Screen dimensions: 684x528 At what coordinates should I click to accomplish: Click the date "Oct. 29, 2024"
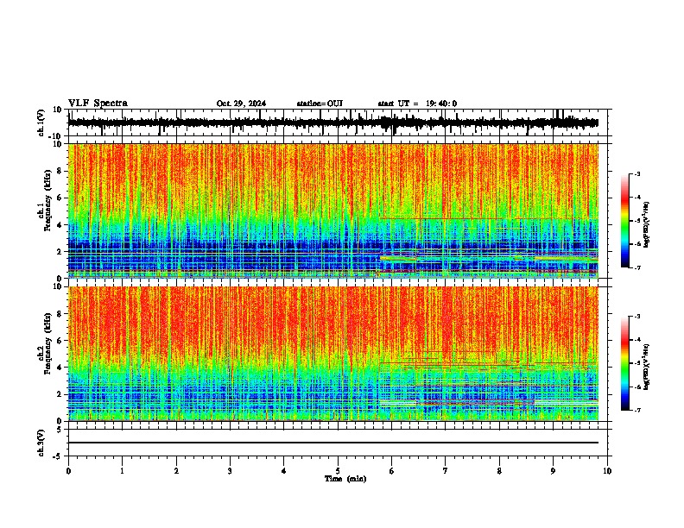click(241, 104)
